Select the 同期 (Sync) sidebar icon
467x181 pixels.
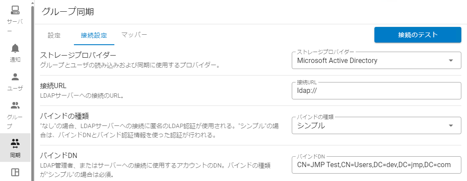pyautogui.click(x=15, y=143)
